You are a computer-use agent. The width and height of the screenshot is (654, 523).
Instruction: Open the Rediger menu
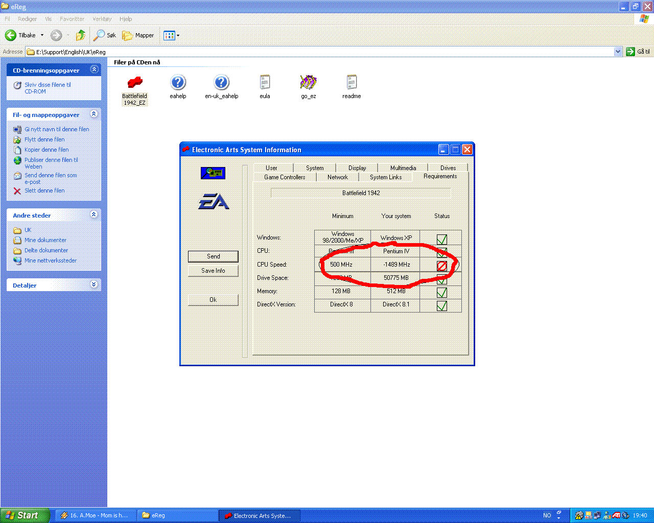[x=27, y=19]
